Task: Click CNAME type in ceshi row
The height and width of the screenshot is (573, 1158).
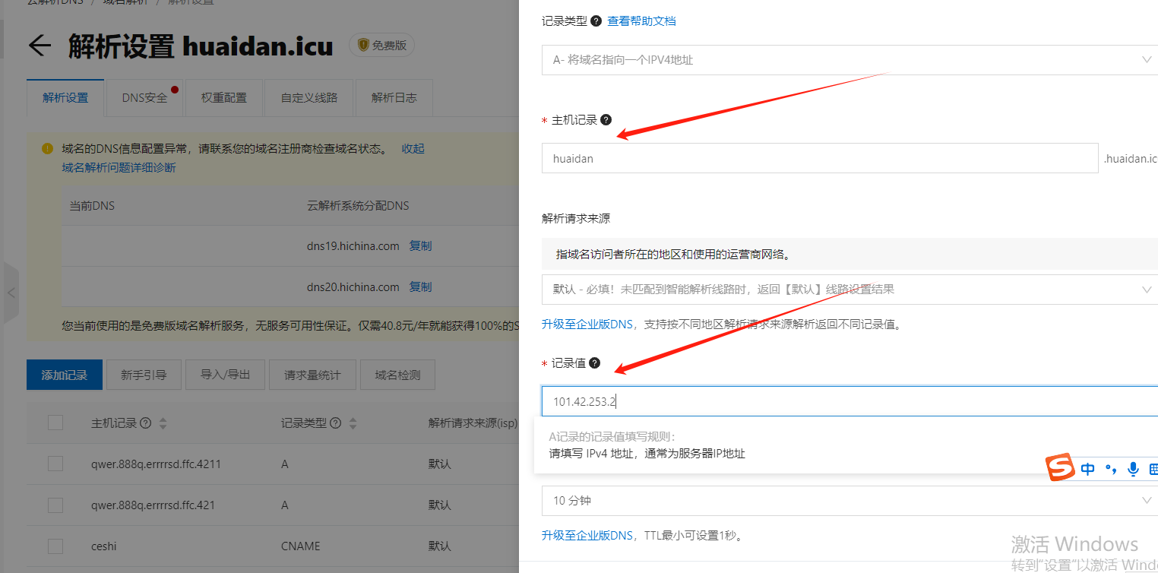Action: (300, 546)
